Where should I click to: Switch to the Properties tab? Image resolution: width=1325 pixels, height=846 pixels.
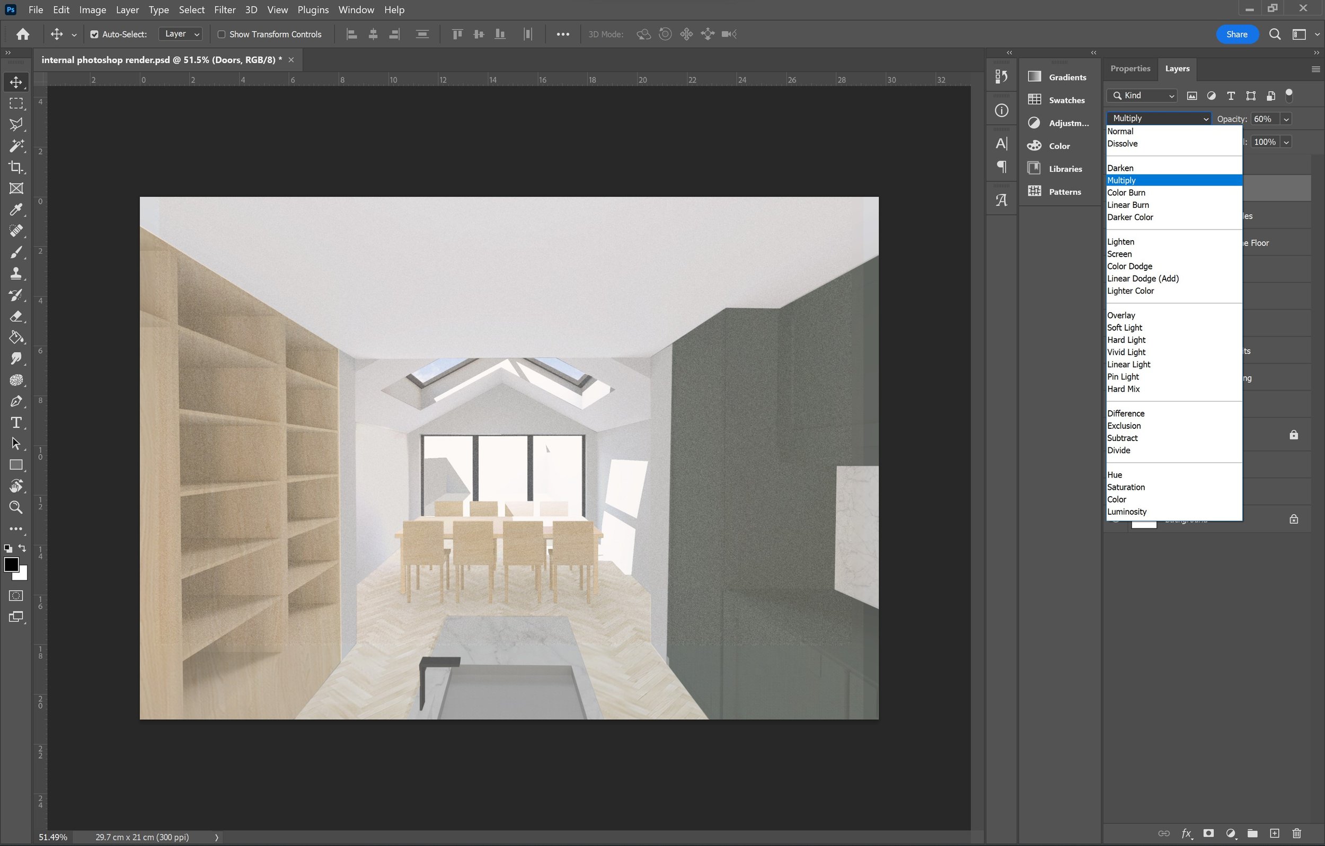click(x=1130, y=69)
